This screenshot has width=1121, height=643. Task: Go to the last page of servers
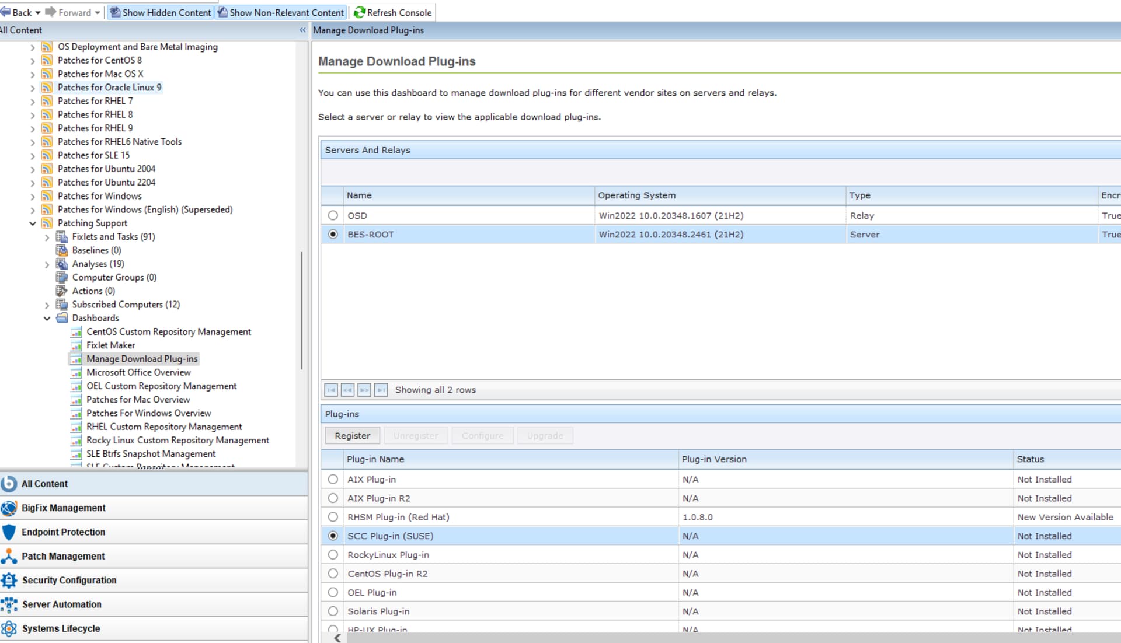point(381,390)
